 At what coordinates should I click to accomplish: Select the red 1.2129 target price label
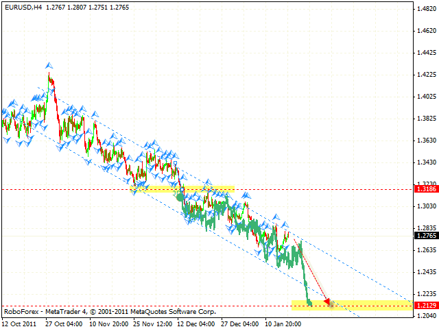click(425, 304)
